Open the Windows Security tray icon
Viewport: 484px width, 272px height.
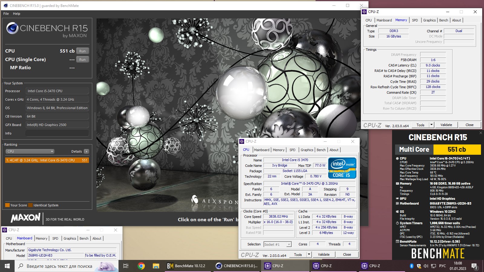pos(419,266)
